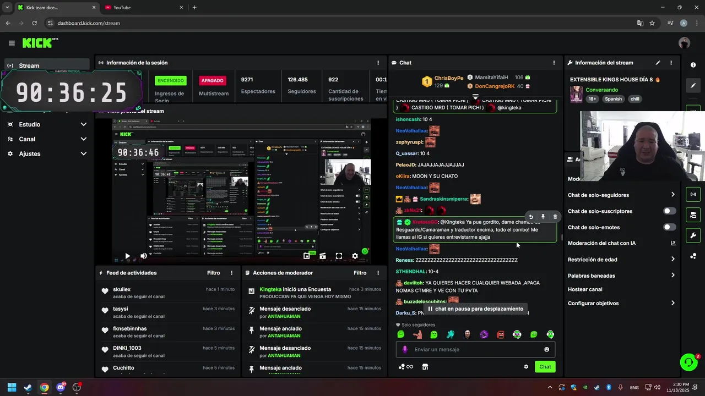Mute the stream preview volume
The image size is (705, 396).
point(144,256)
